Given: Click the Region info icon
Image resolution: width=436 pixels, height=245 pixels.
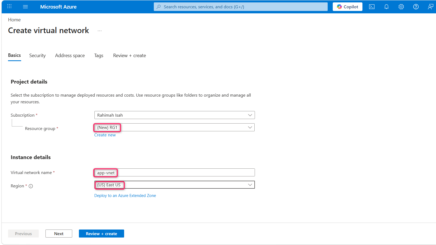Looking at the screenshot, I should click(31, 186).
